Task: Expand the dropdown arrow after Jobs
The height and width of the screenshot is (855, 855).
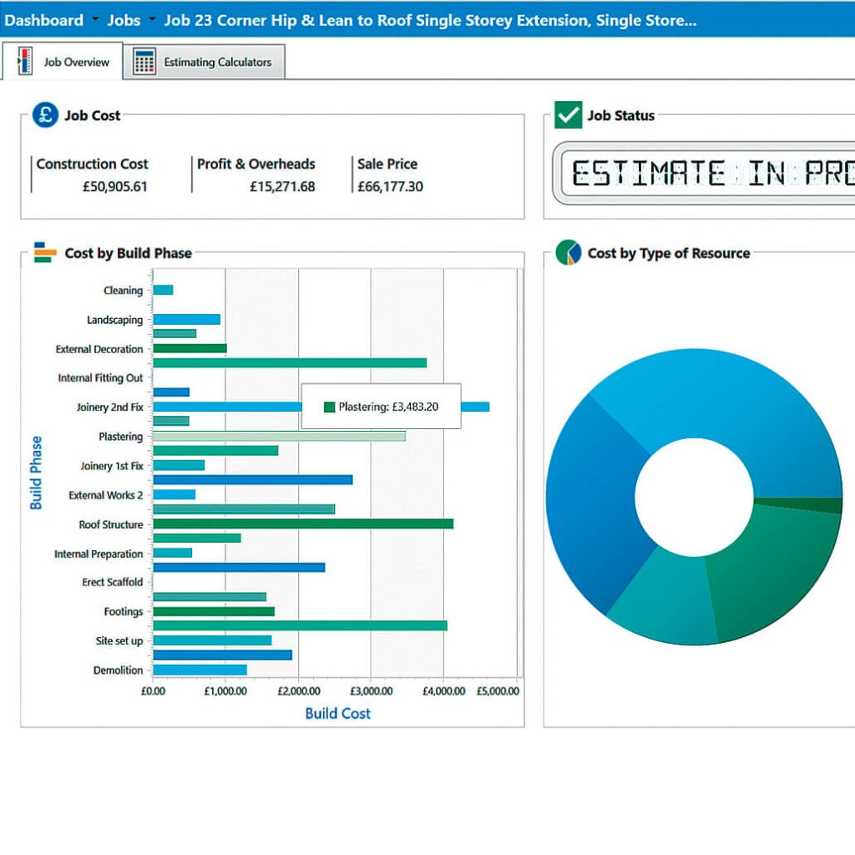Action: (152, 19)
